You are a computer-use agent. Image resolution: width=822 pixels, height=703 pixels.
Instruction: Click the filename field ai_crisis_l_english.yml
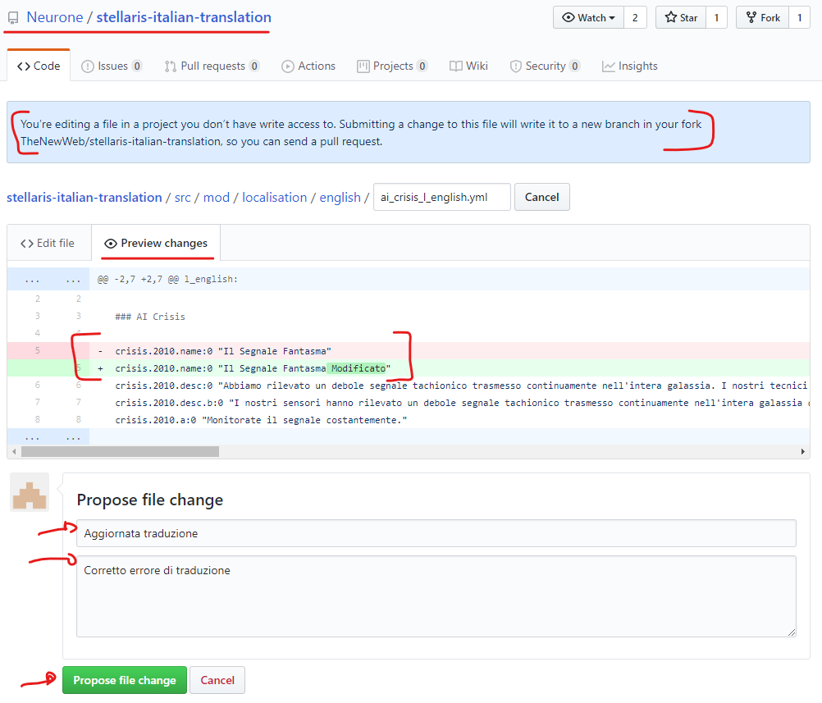pos(442,197)
